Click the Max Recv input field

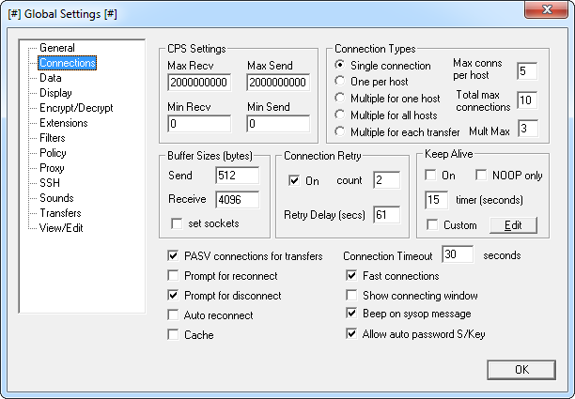(x=199, y=83)
